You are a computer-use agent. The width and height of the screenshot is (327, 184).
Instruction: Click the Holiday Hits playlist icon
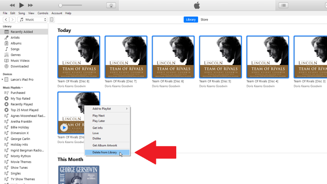6,144
